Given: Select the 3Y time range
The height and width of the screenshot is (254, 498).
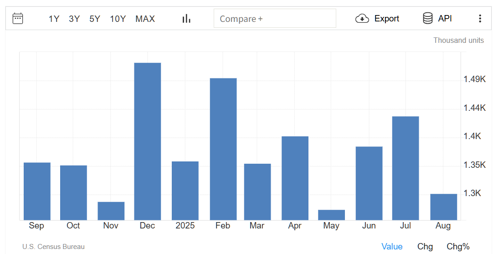Looking at the screenshot, I should pos(74,19).
